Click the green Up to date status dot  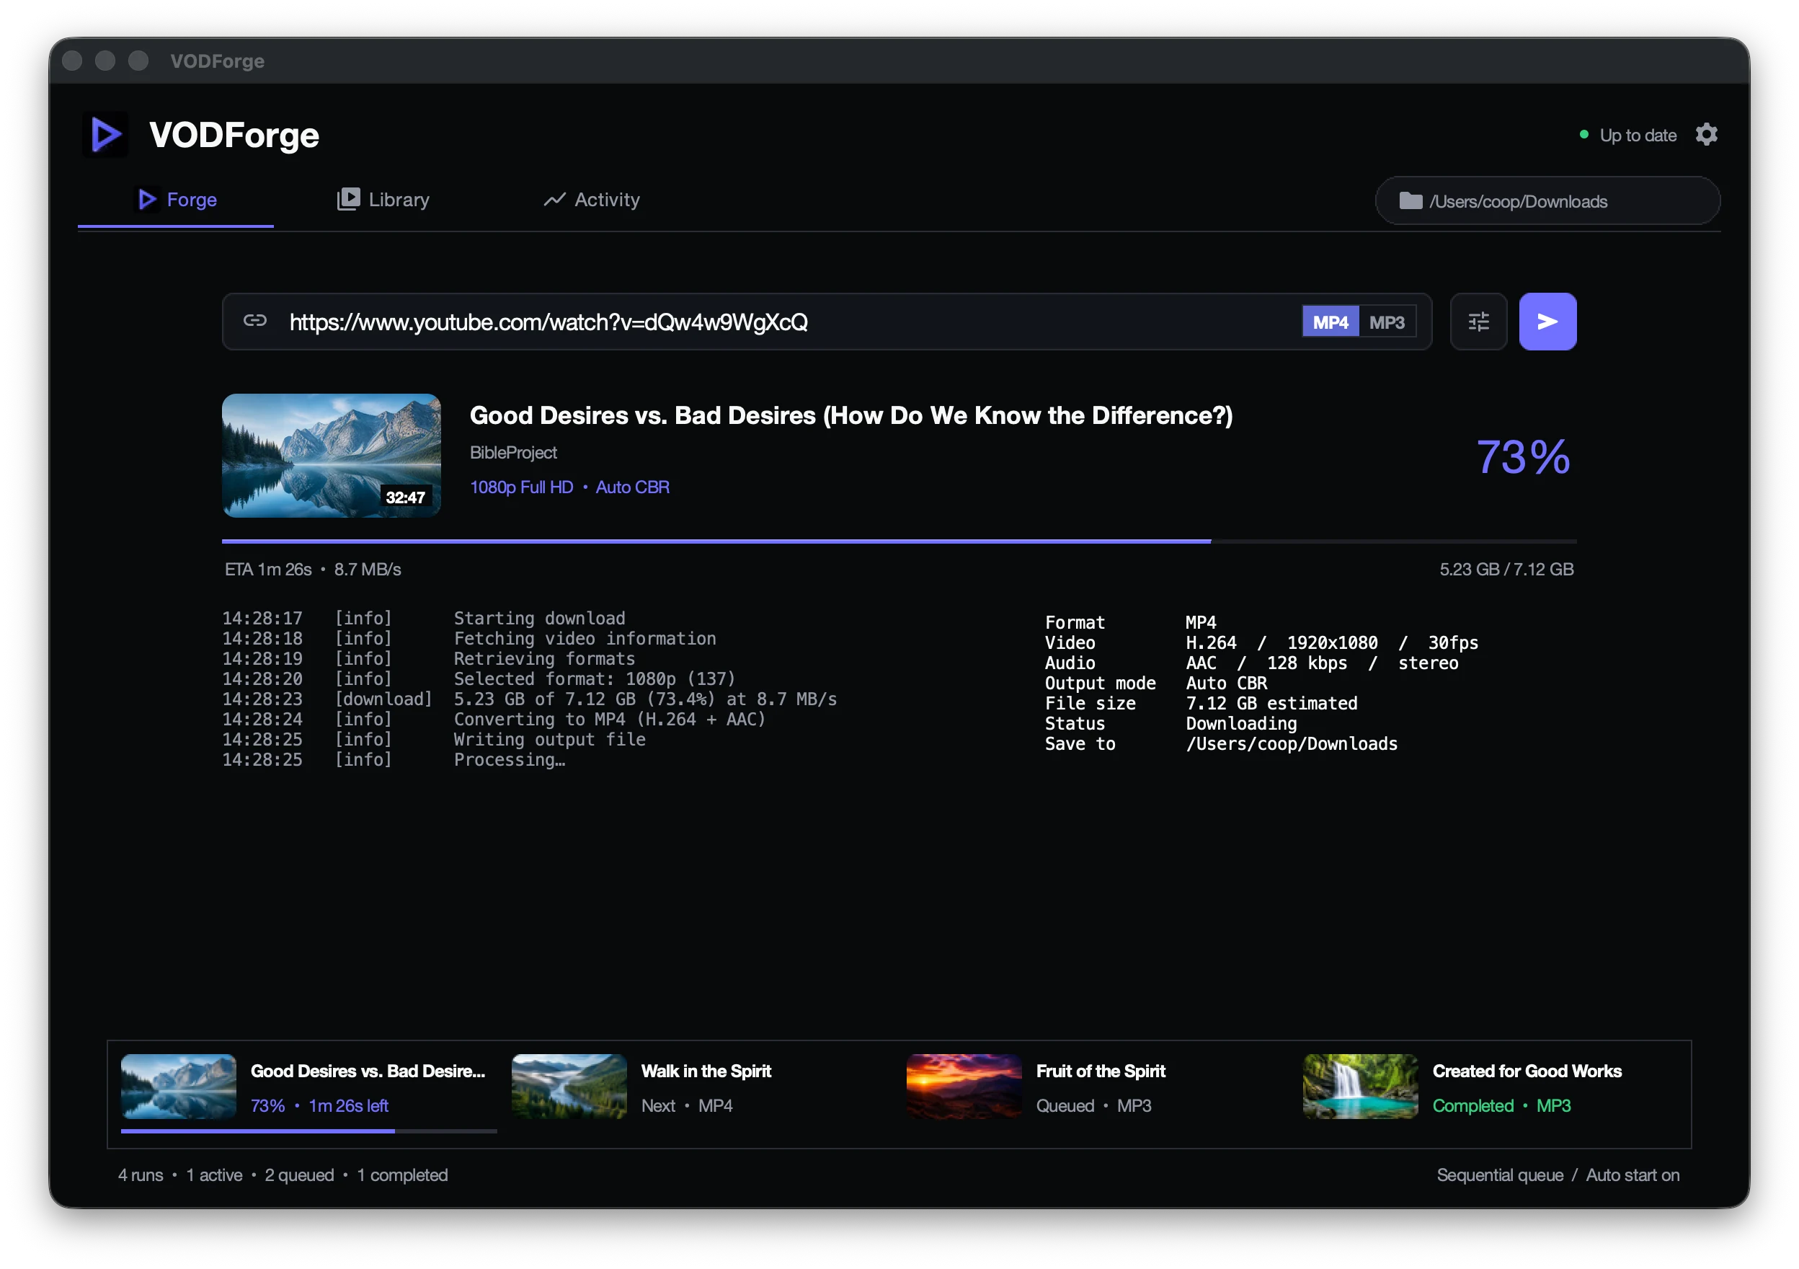pyautogui.click(x=1583, y=135)
